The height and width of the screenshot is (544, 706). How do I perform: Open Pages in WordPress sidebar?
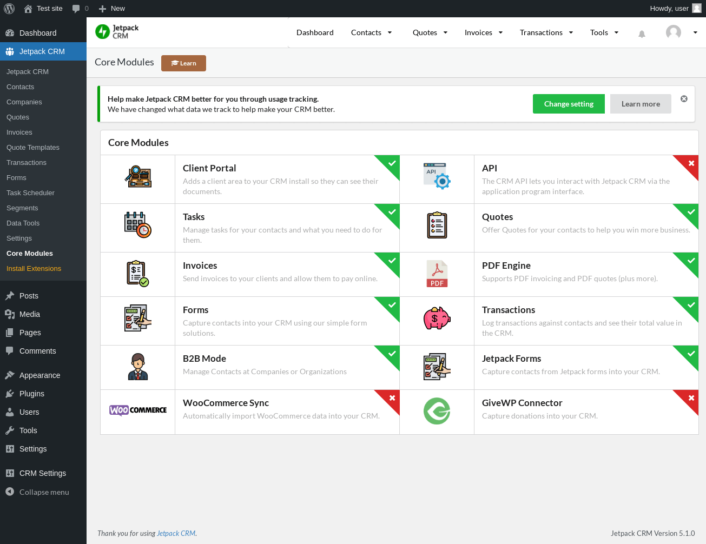(43, 333)
